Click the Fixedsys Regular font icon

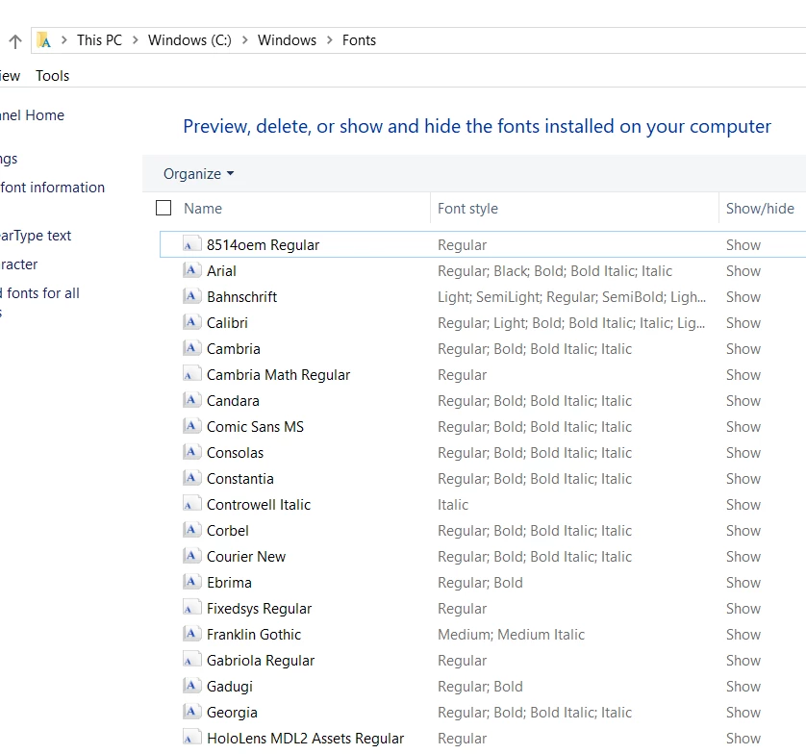coord(191,608)
